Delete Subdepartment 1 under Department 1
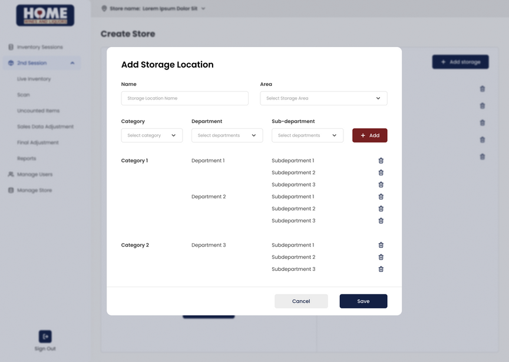 click(381, 161)
